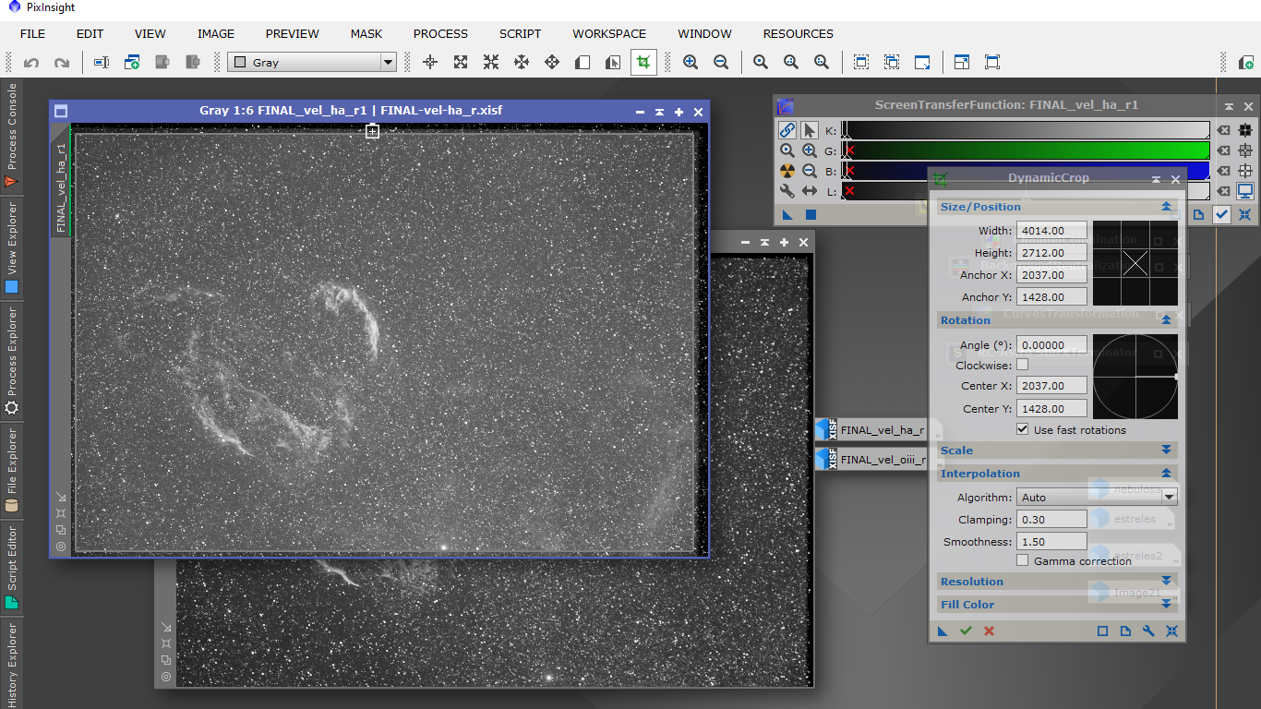This screenshot has width=1261, height=709.
Task: Click STF apply square button
Action: (x=811, y=214)
